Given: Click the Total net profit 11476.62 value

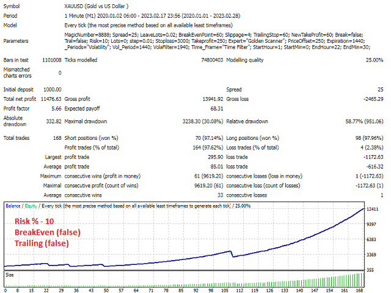Looking at the screenshot, I should click(49, 98).
